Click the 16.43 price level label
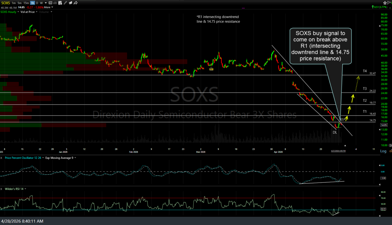This screenshot has height=225, width=392. pos(372,114)
